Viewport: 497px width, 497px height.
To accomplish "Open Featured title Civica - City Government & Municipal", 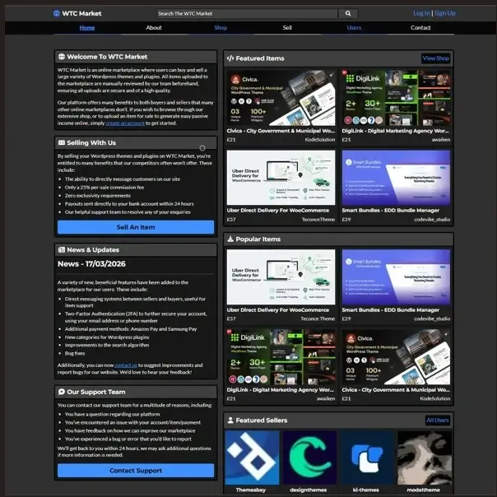I will point(281,131).
